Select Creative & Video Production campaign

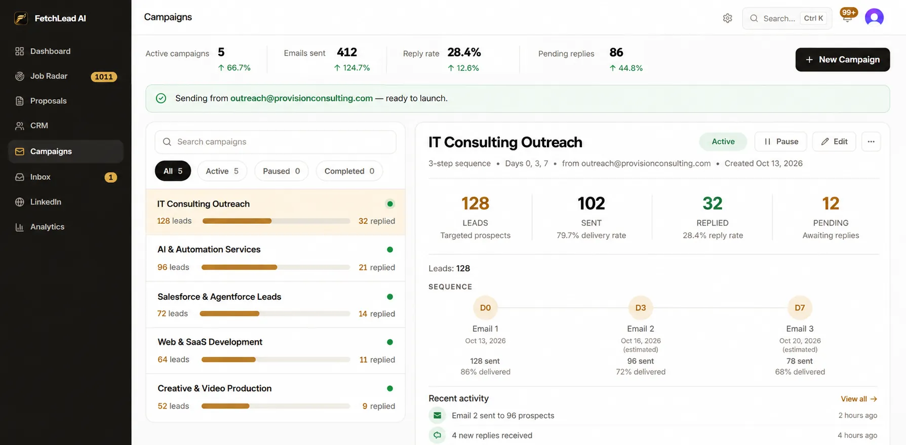(x=275, y=397)
